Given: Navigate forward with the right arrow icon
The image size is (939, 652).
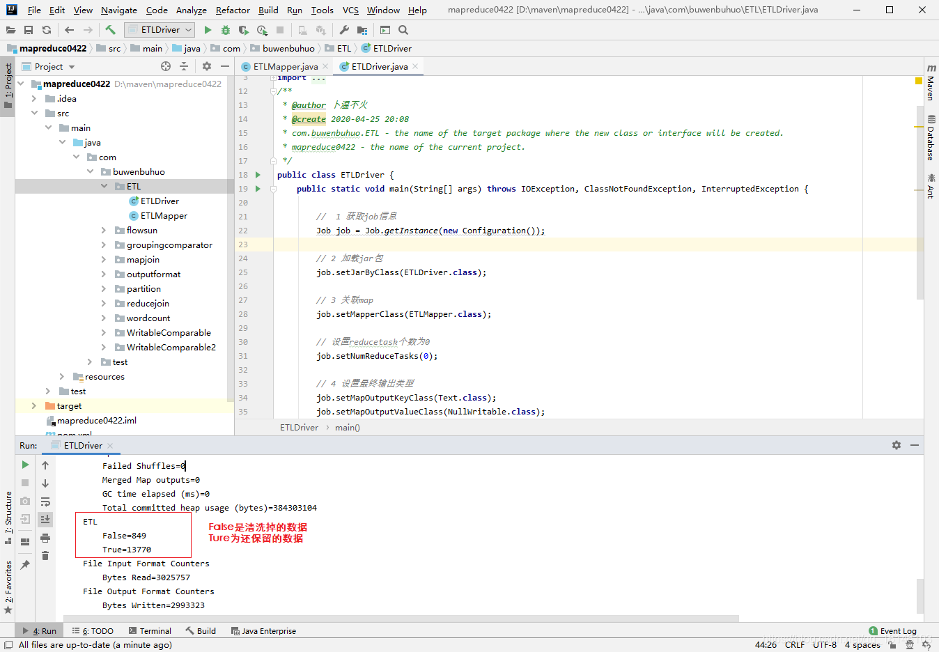Looking at the screenshot, I should tap(88, 30).
